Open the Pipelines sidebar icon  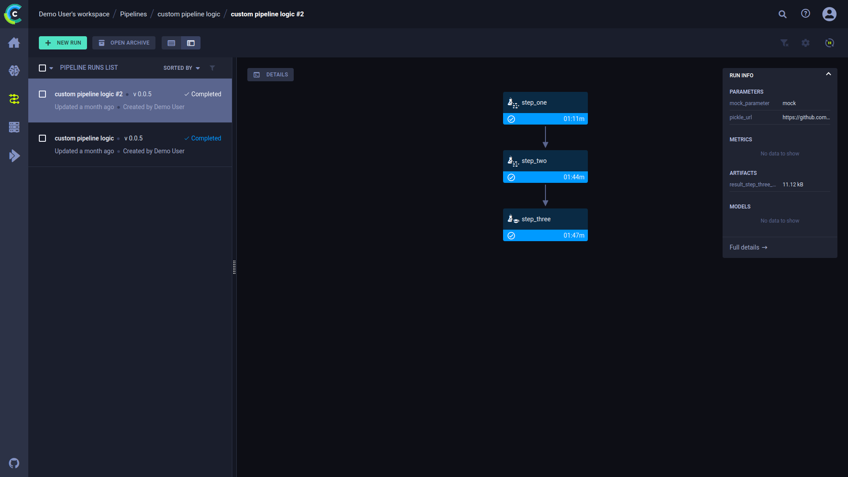point(14,99)
